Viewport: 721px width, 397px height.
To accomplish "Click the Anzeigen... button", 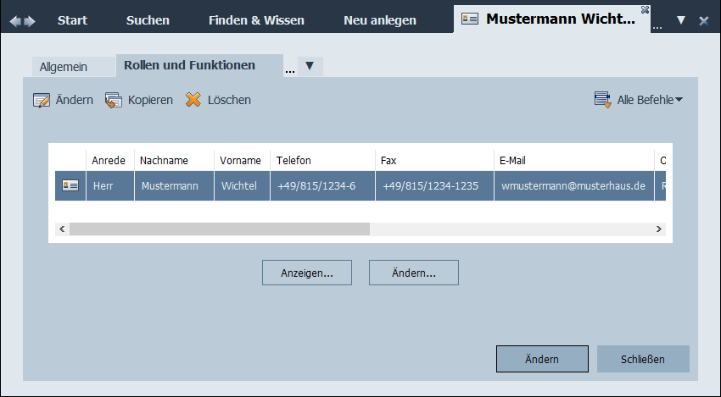I will coord(306,273).
